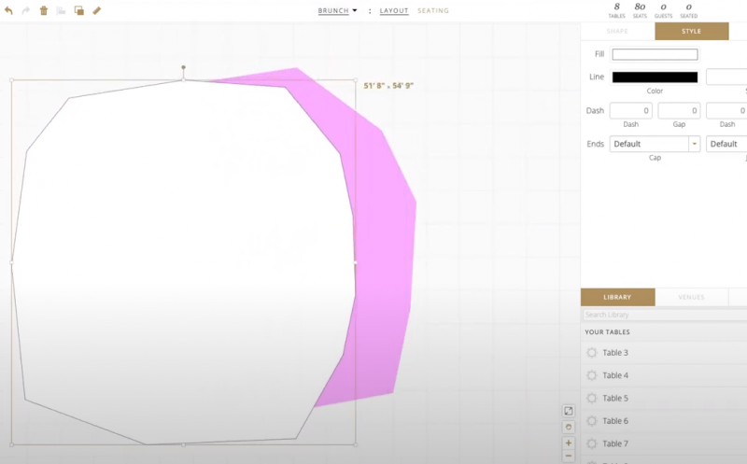Pick the black Line color swatch
Viewport: 747px width, 464px height.
click(x=655, y=77)
